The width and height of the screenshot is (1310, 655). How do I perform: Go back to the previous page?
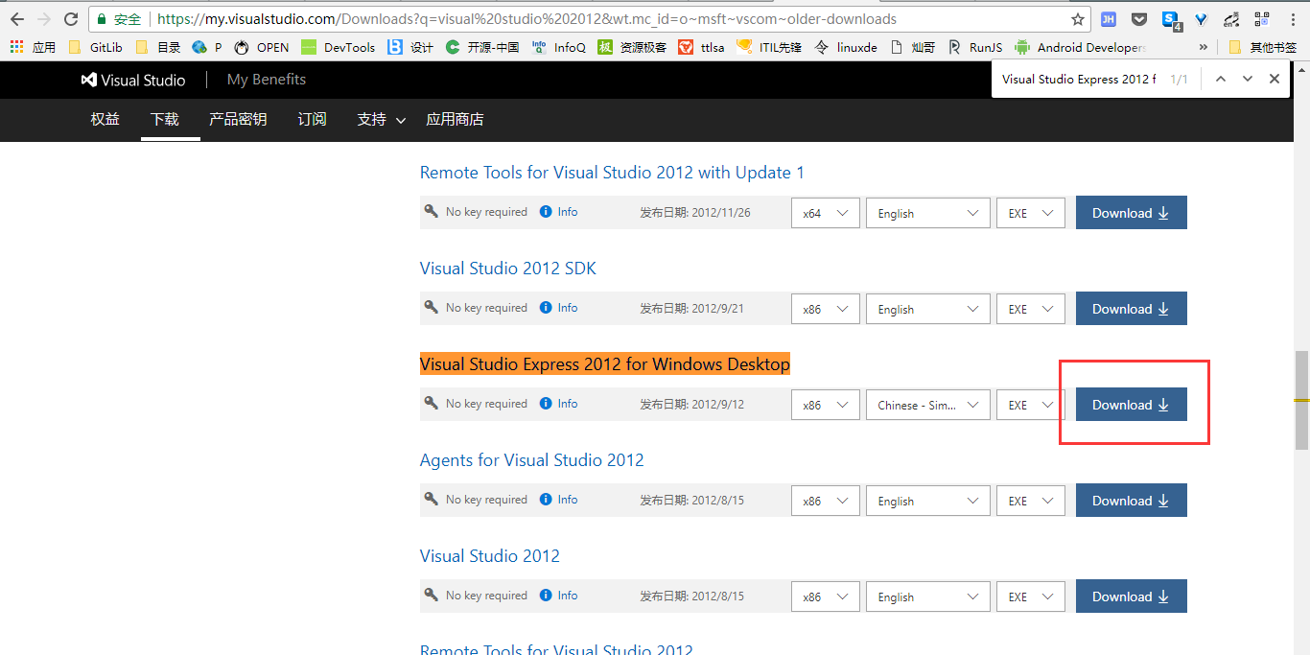17,19
